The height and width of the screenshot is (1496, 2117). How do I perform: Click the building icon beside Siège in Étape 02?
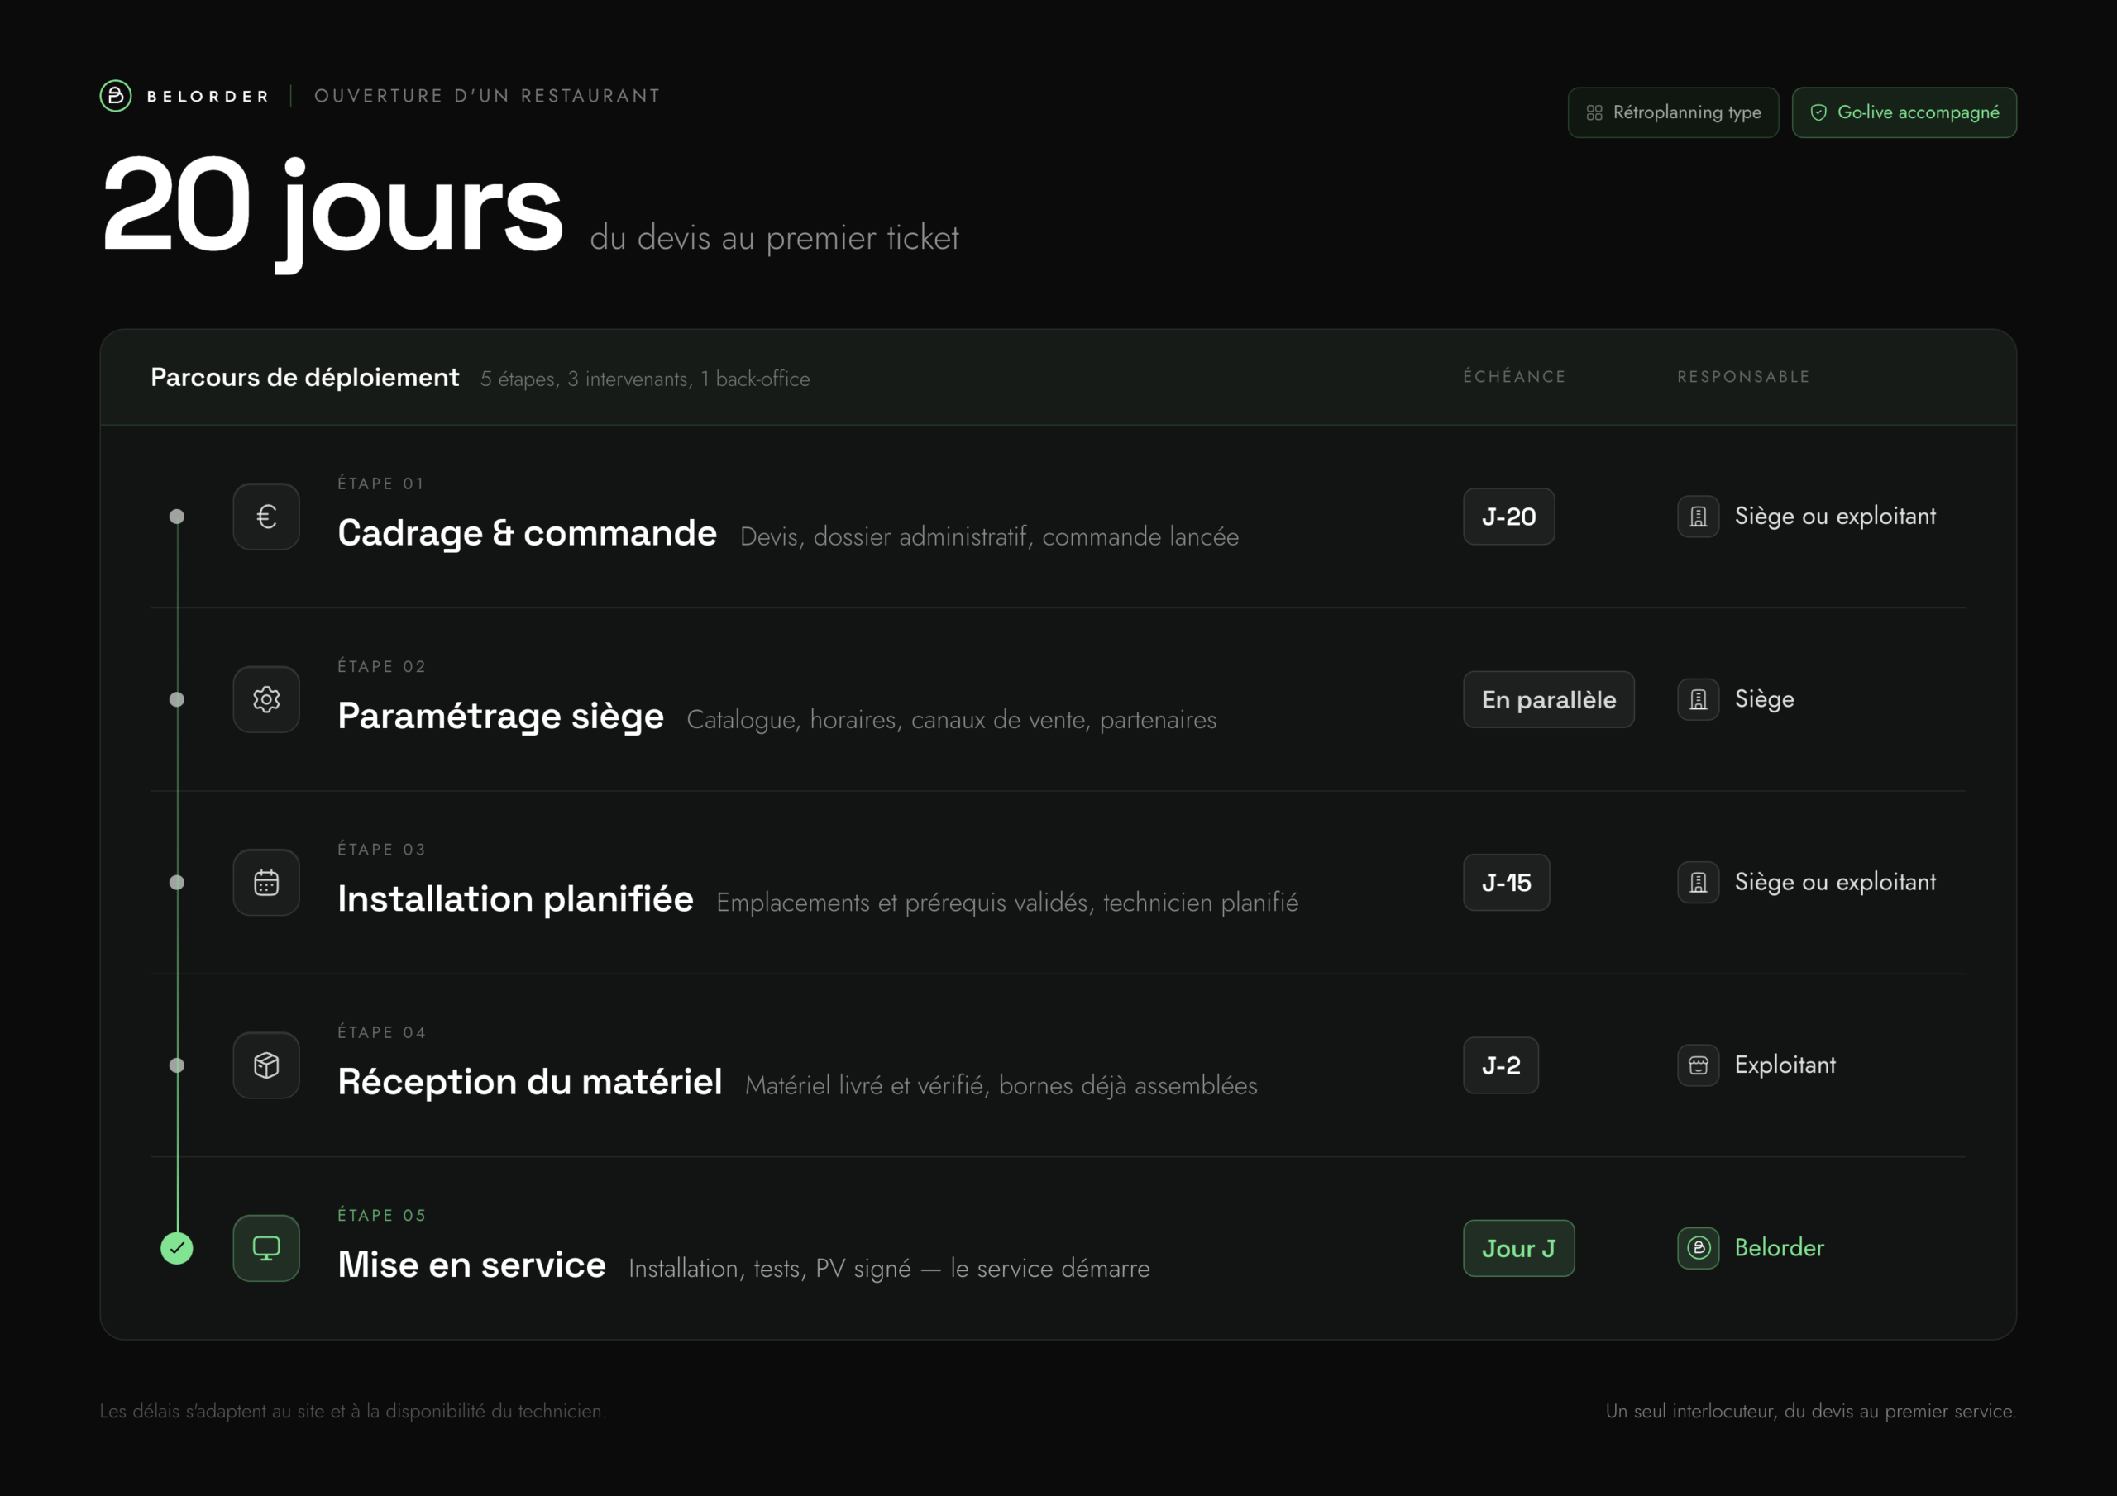(x=1699, y=699)
